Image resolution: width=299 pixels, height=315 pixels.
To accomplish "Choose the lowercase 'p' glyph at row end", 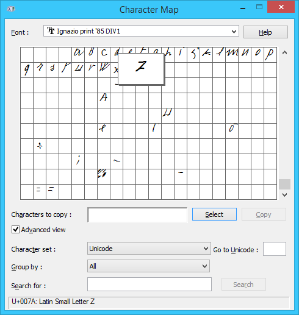I will [x=270, y=55].
